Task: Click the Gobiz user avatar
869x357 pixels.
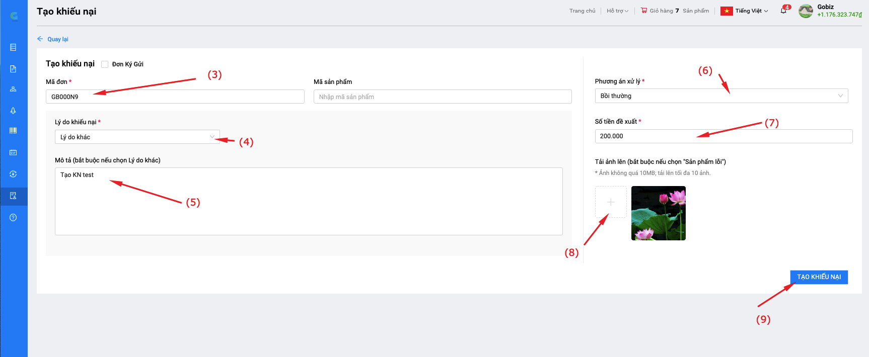Action: (x=806, y=11)
